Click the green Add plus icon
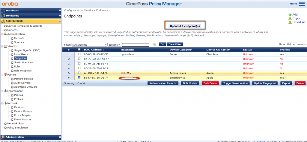Image resolution: width=307 pixels, height=142 pixels. coord(290,15)
